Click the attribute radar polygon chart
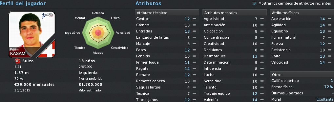The width and height of the screenshot is (334, 118). click(x=98, y=33)
